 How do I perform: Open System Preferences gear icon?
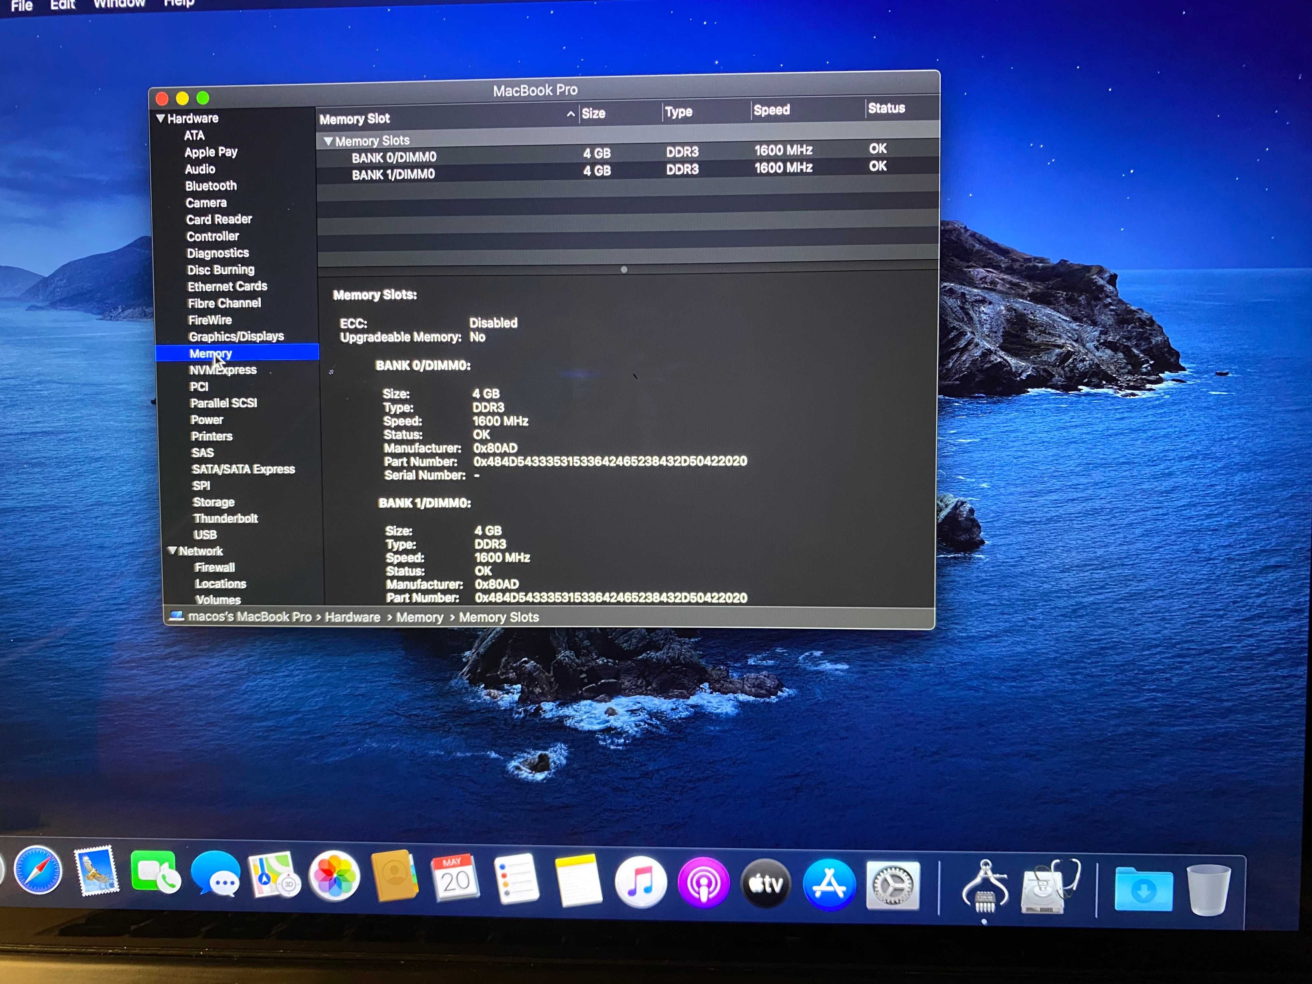[x=893, y=885]
